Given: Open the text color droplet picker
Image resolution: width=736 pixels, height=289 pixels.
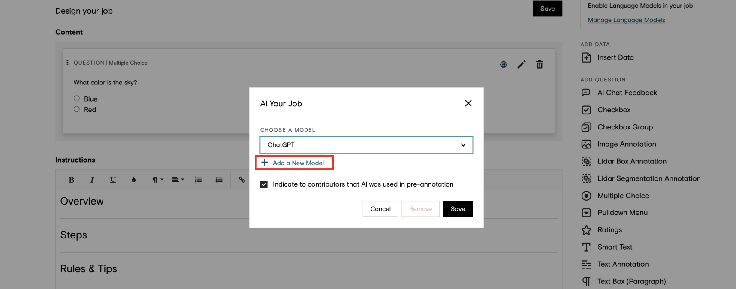Looking at the screenshot, I should tap(133, 180).
